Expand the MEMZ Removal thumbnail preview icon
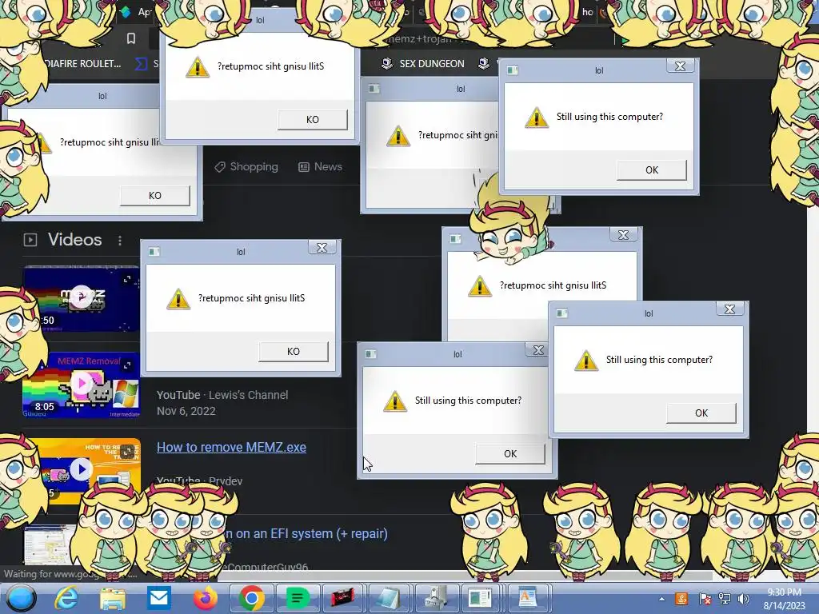This screenshot has height=614, width=819. coord(127,365)
